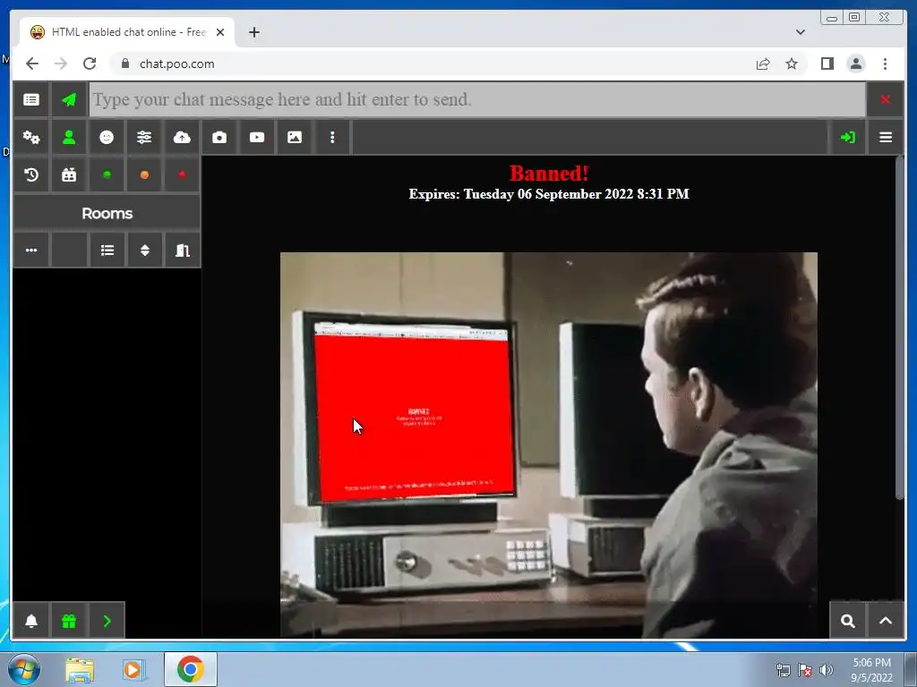Click the green gift icon
Screen dimensions: 917x687
point(69,621)
